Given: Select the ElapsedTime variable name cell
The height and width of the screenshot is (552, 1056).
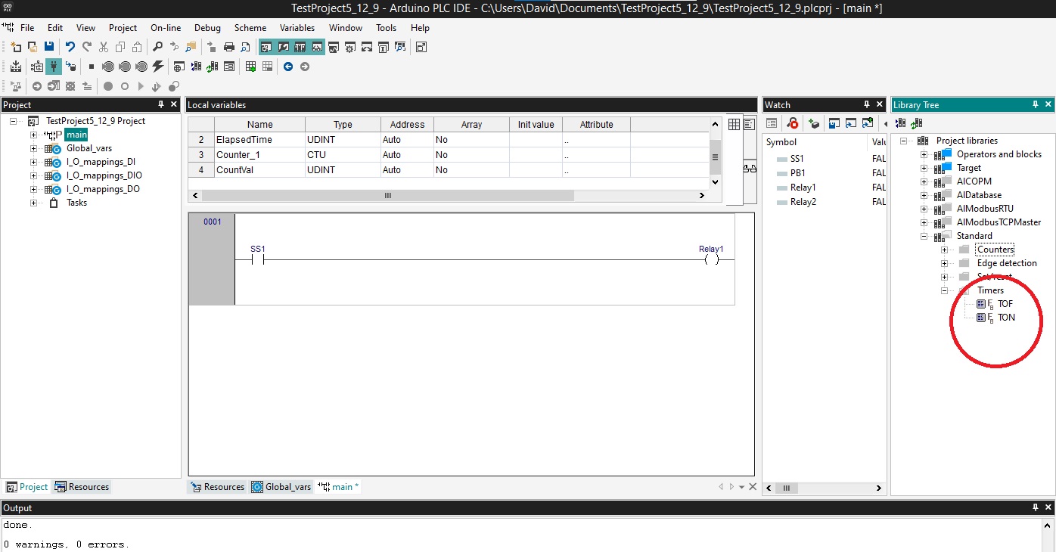Looking at the screenshot, I should (259, 140).
